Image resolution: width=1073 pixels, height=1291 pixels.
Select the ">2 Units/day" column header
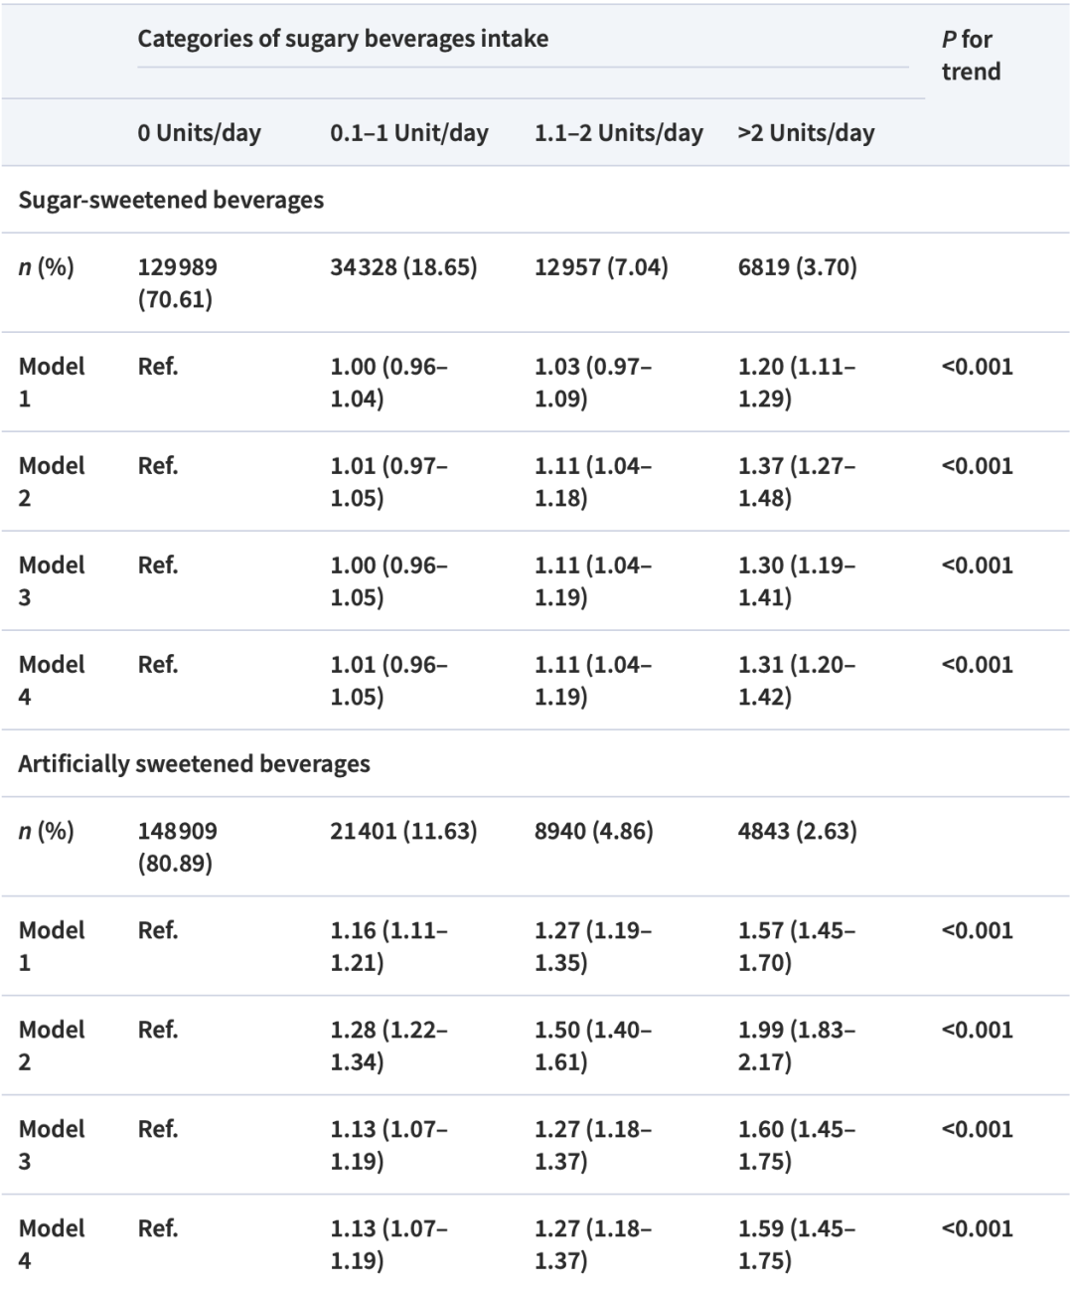[x=806, y=133]
